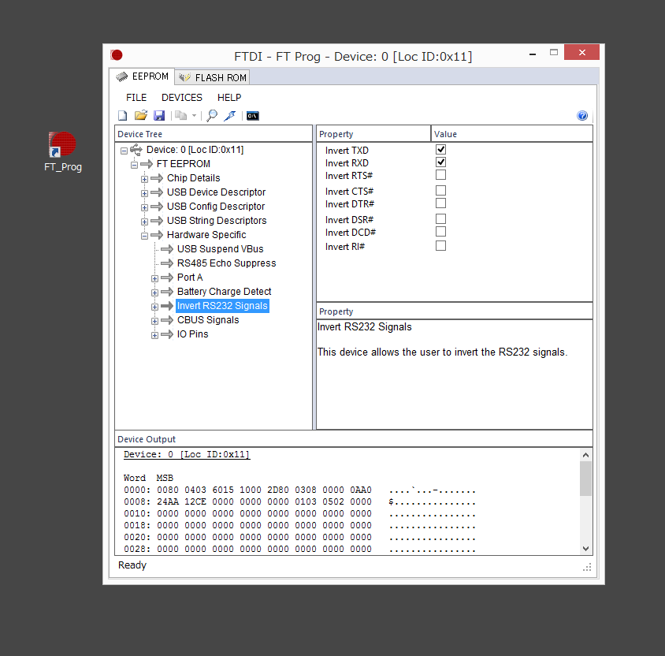Collapse the Device: 0 root node

tap(124, 151)
